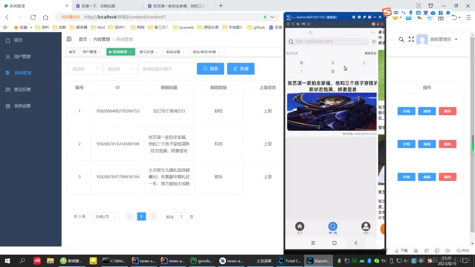Click 删除 for the 娱乐 news row
Viewport: 475px width, 267px height.
click(448, 177)
